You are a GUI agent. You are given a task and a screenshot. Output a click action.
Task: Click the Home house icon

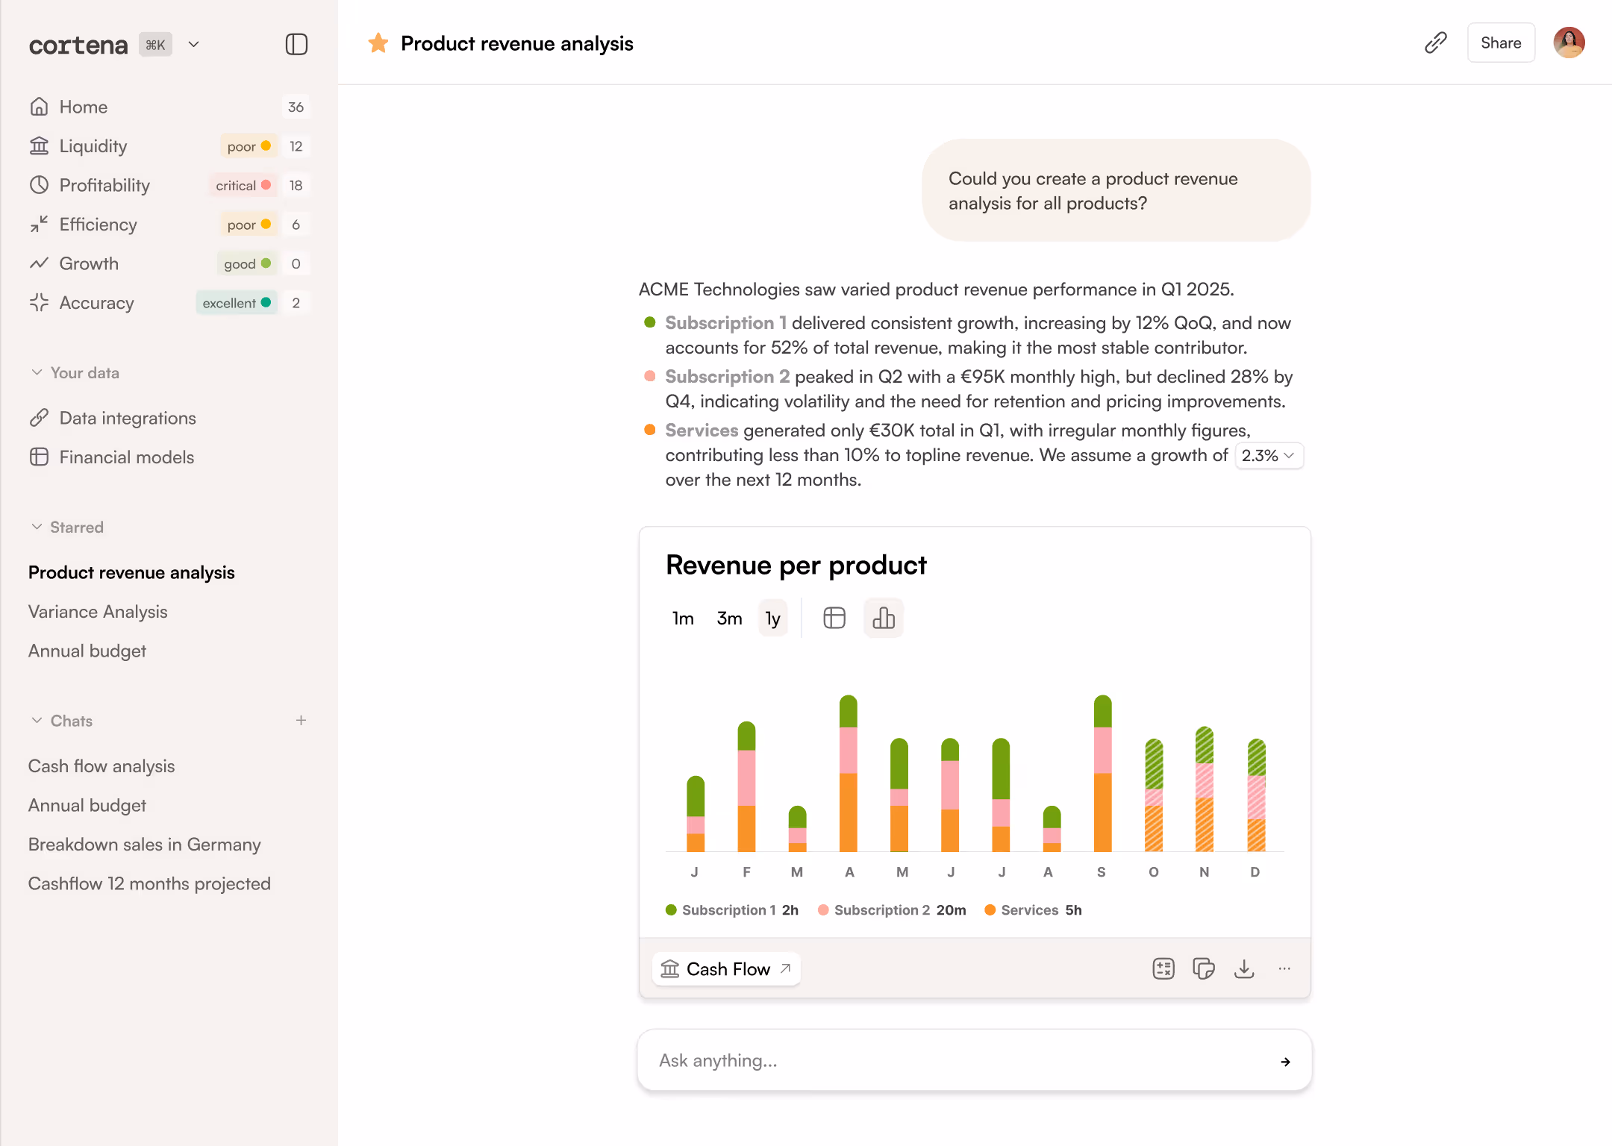pyautogui.click(x=39, y=107)
